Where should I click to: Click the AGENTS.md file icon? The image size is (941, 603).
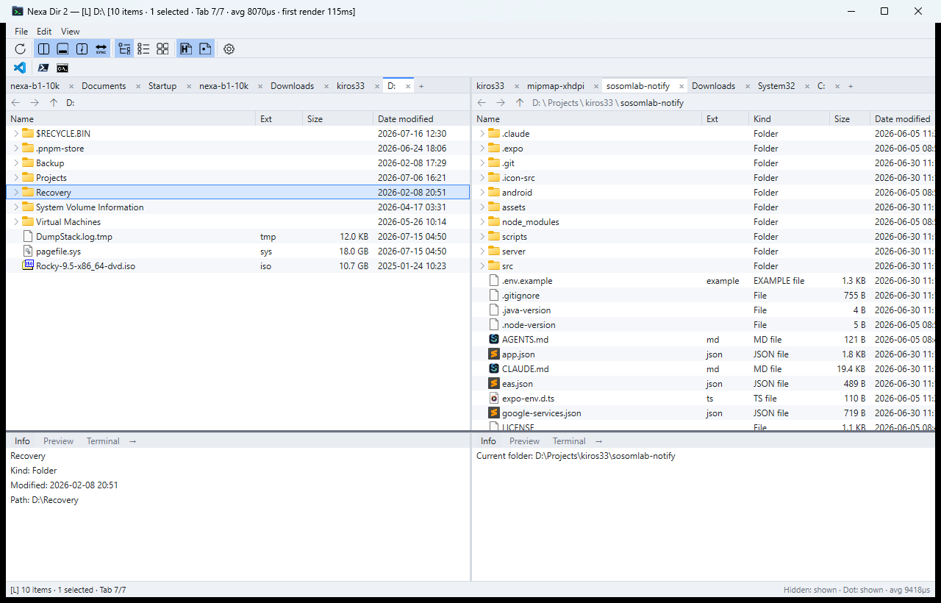494,339
